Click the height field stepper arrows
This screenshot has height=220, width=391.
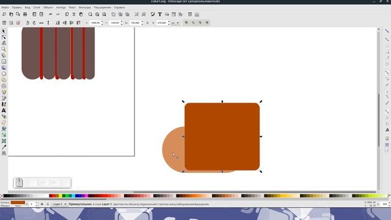point(169,23)
